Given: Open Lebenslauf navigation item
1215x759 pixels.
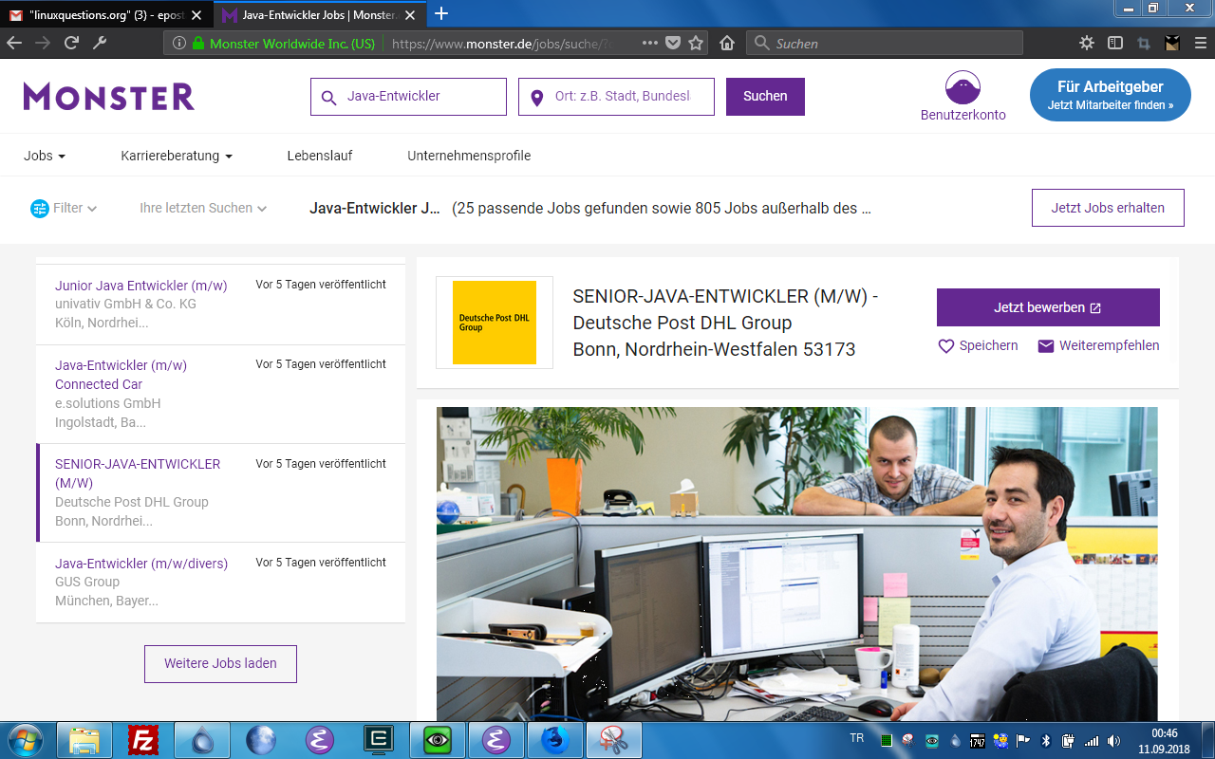Looking at the screenshot, I should coord(320,156).
